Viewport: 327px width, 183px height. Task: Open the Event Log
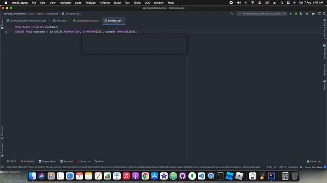[313, 161]
